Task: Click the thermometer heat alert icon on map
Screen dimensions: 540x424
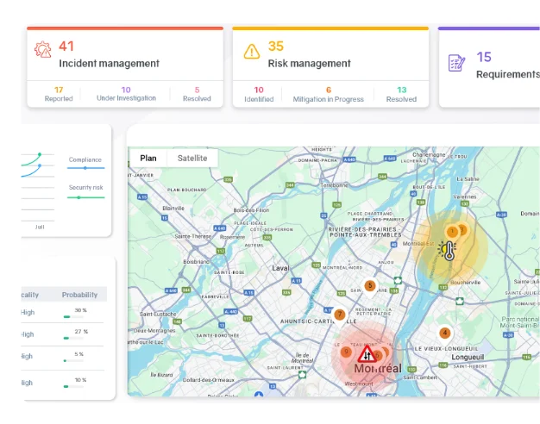Action: [x=447, y=252]
